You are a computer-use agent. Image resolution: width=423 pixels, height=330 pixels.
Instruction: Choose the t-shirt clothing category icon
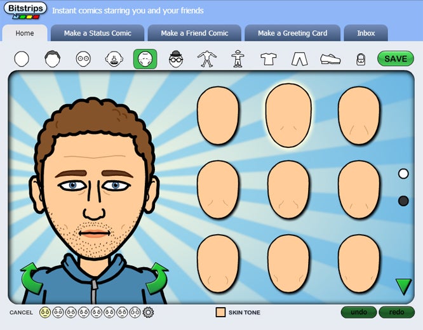click(268, 59)
